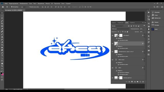The height and width of the screenshot is (92, 164).
Task: Toggle the Auto-Select checkbox
Action: point(12,7)
